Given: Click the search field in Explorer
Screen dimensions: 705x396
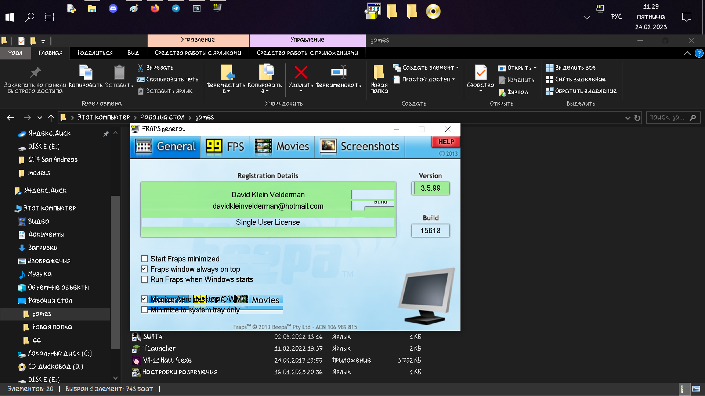Looking at the screenshot, I should click(x=667, y=117).
